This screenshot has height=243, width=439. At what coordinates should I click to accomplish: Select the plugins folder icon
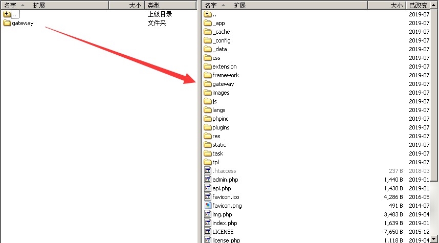click(x=207, y=127)
